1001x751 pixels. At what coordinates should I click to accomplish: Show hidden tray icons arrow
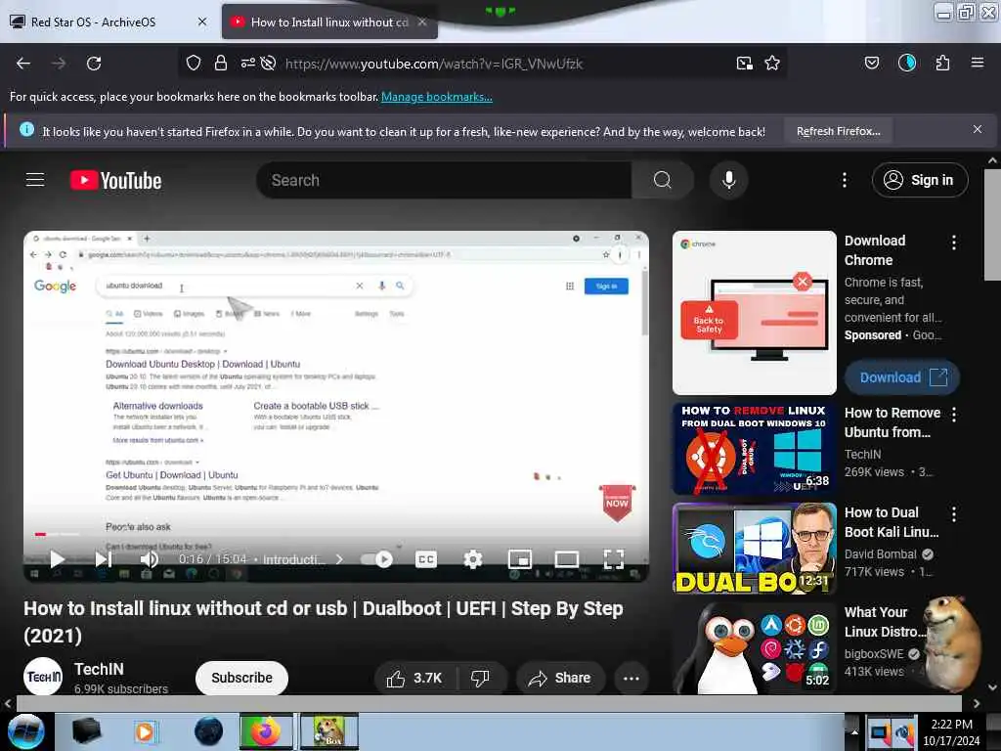tap(854, 731)
